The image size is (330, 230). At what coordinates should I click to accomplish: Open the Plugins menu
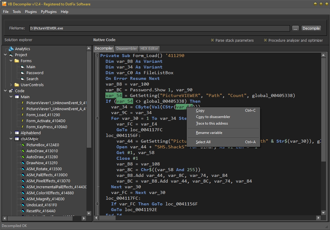click(31, 12)
